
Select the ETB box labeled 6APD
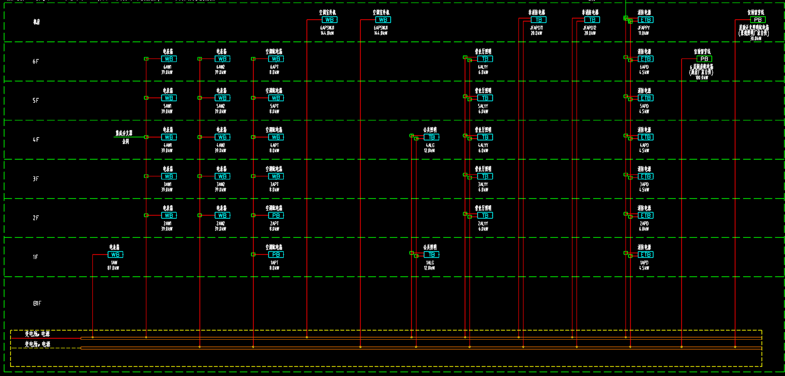point(646,59)
